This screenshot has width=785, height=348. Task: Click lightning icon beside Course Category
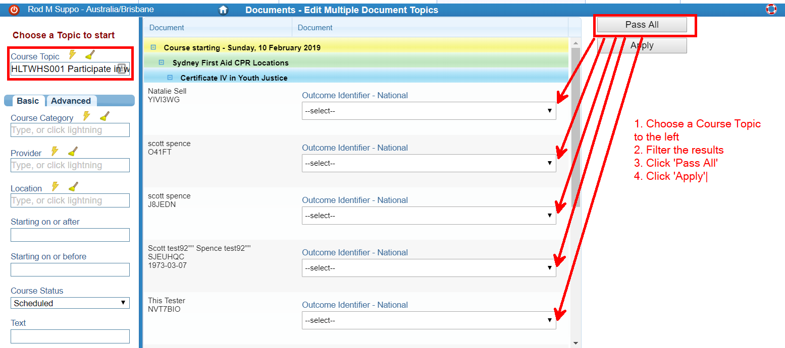click(x=87, y=116)
